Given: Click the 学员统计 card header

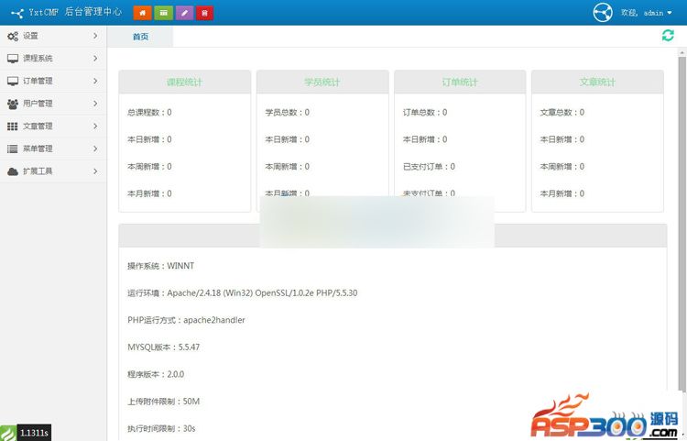Looking at the screenshot, I should (x=322, y=82).
